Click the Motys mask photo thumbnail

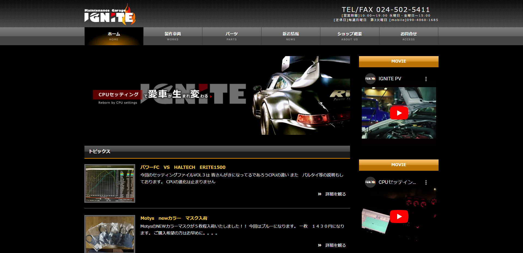(110, 234)
